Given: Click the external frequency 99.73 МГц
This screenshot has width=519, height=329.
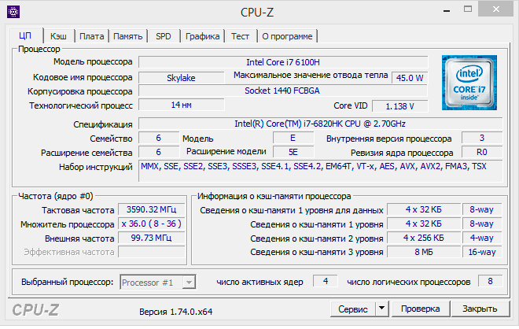Looking at the screenshot, I should click(x=151, y=238).
